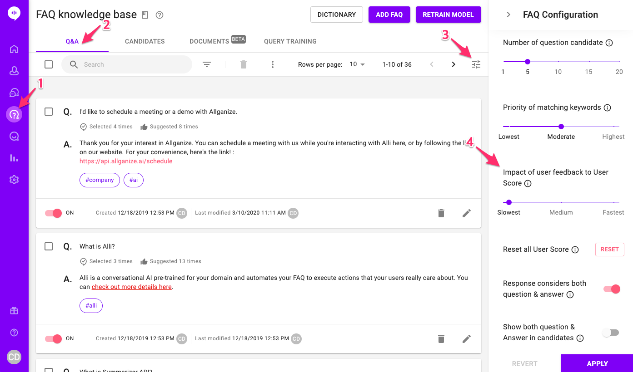Image resolution: width=633 pixels, height=372 pixels.
Task: Open the api.allganize.ai/schedule link
Action: point(126,161)
